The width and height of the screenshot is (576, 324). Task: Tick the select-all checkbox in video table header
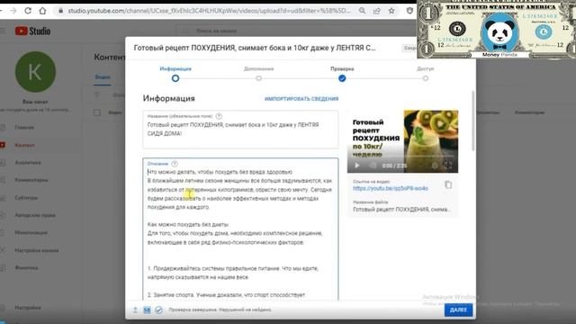97,112
